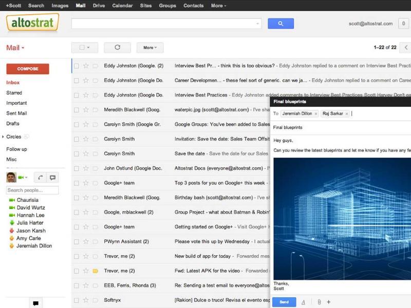Open chat with Hannah Lee

click(x=31, y=215)
